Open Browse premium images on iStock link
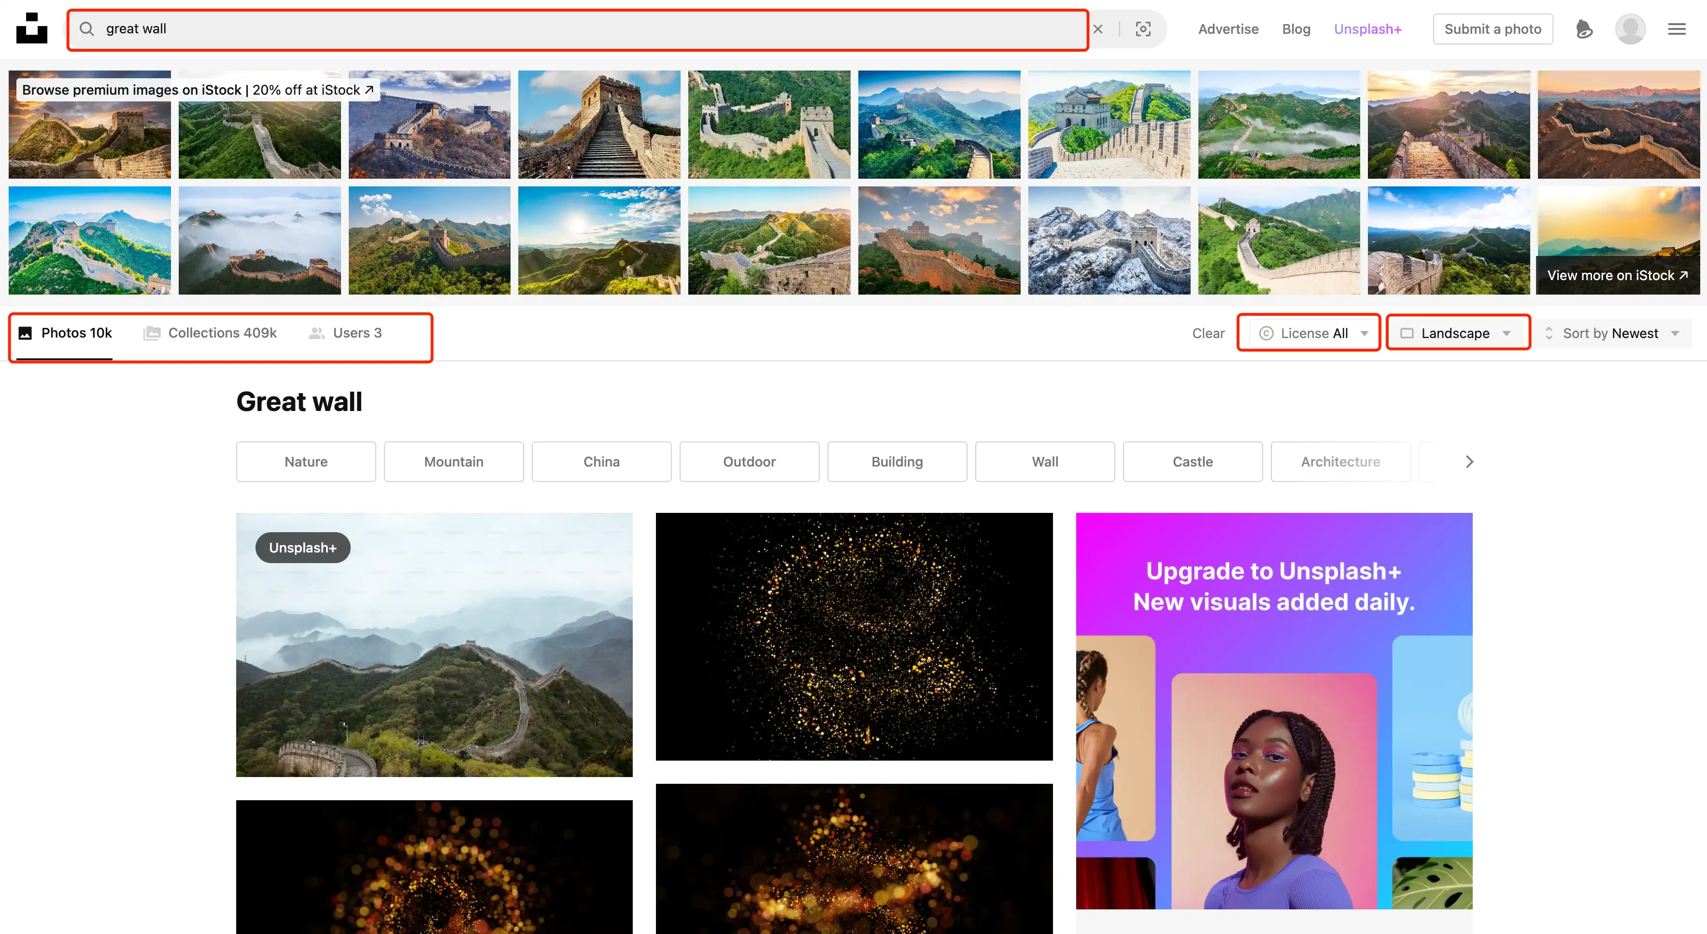The height and width of the screenshot is (934, 1707). click(198, 89)
